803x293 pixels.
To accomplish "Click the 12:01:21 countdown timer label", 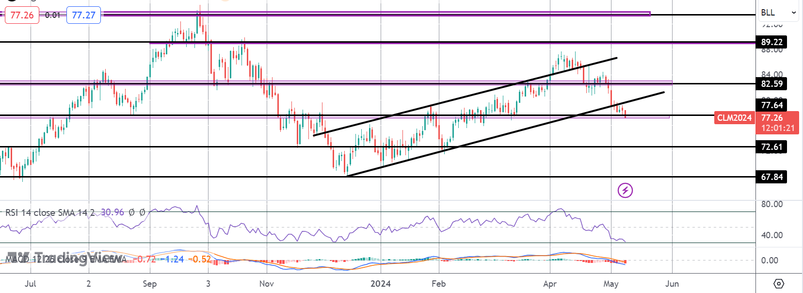I will (x=777, y=128).
